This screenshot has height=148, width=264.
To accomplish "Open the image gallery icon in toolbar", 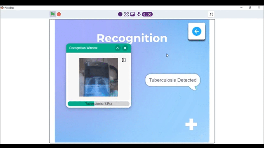I will tap(132, 14).
